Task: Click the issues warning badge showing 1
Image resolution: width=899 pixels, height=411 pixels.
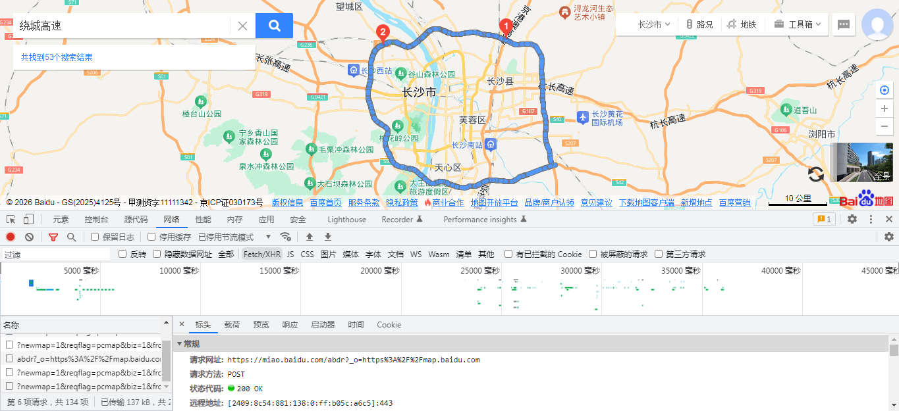Action: click(824, 220)
